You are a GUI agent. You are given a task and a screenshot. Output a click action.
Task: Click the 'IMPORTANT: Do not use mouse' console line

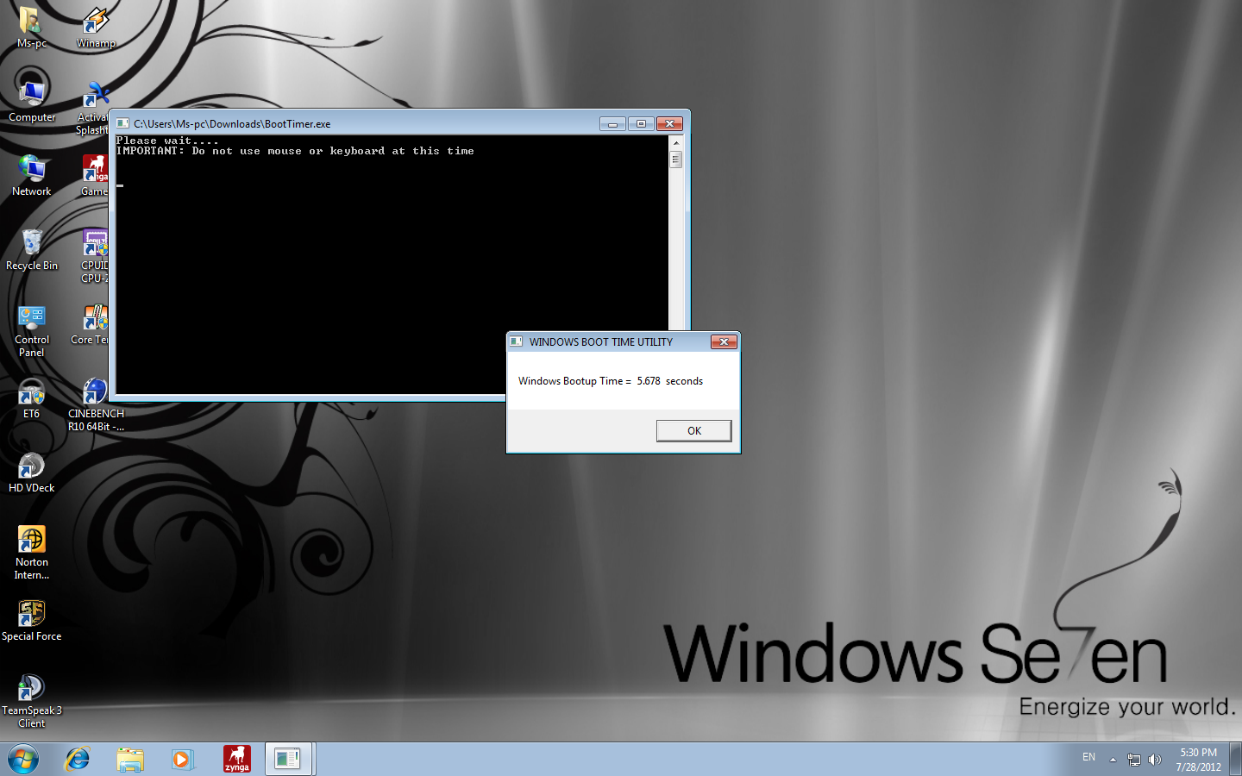point(295,151)
